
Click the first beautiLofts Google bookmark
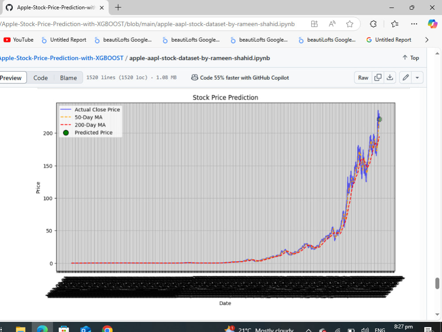(x=123, y=40)
